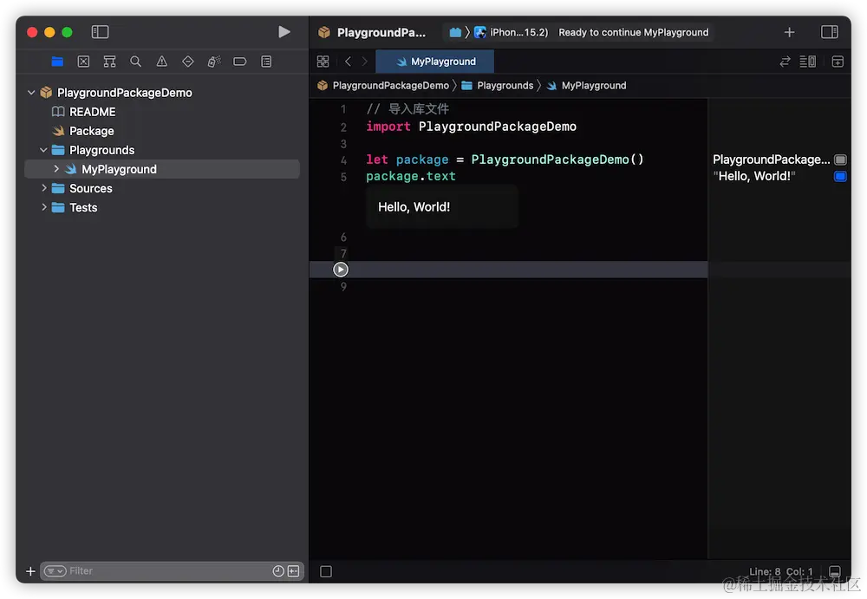Open the Report navigator
Image resolution: width=867 pixels, height=599 pixels.
pyautogui.click(x=266, y=62)
